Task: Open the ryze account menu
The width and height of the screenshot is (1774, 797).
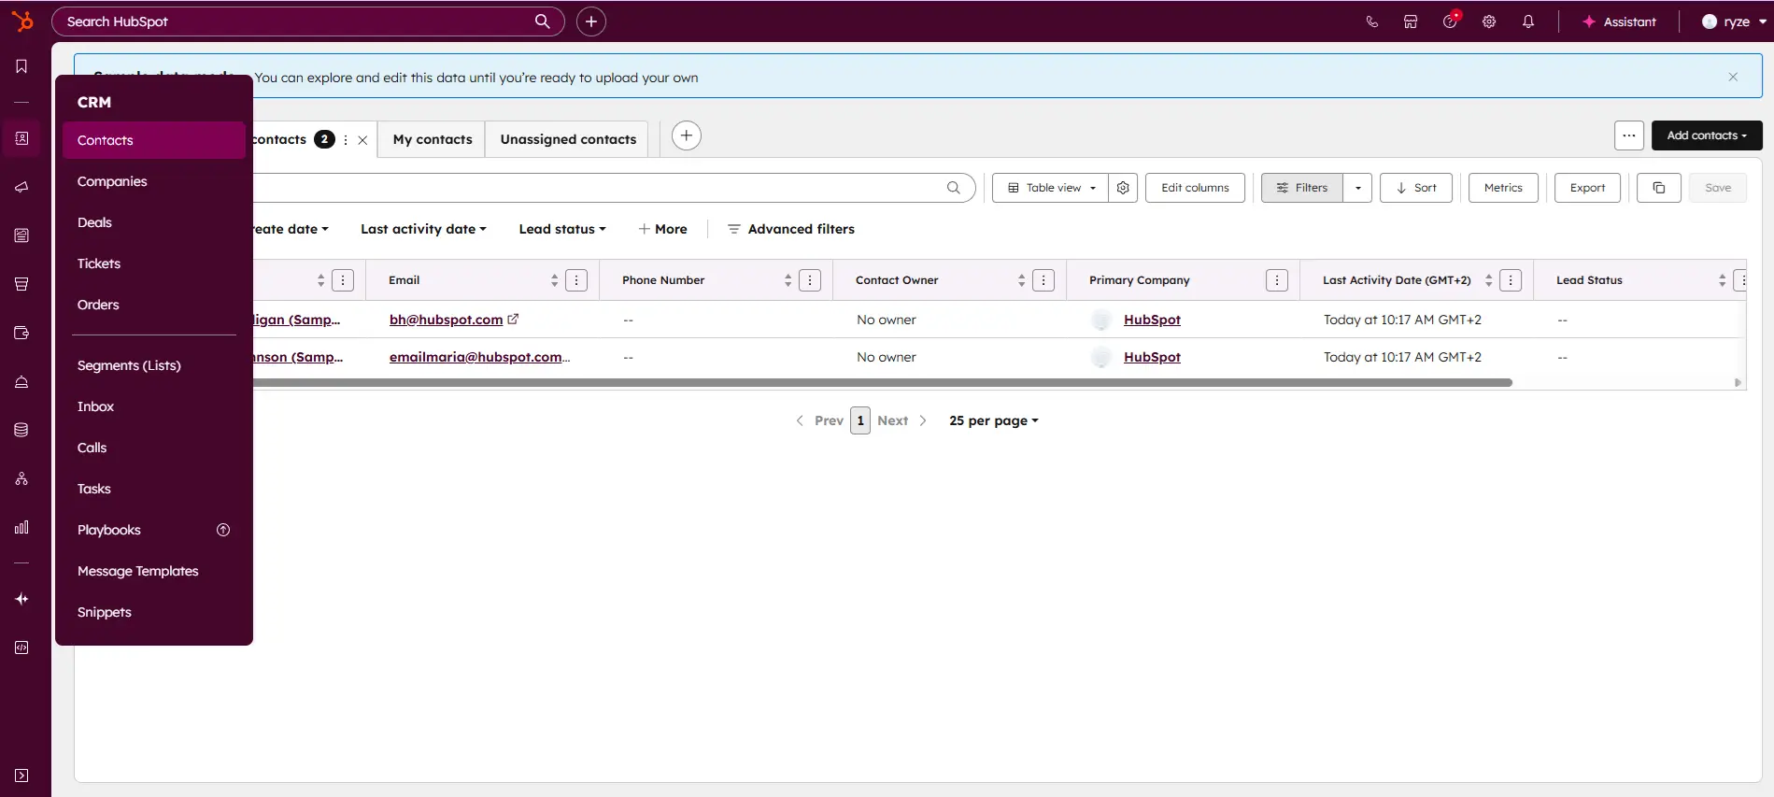Action: [1734, 21]
